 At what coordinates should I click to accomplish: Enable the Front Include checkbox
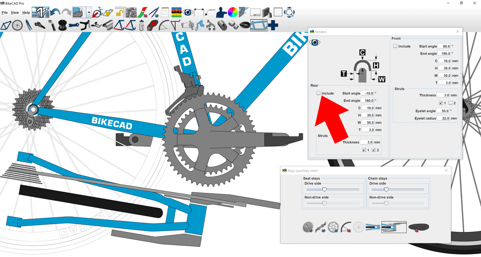pos(395,46)
